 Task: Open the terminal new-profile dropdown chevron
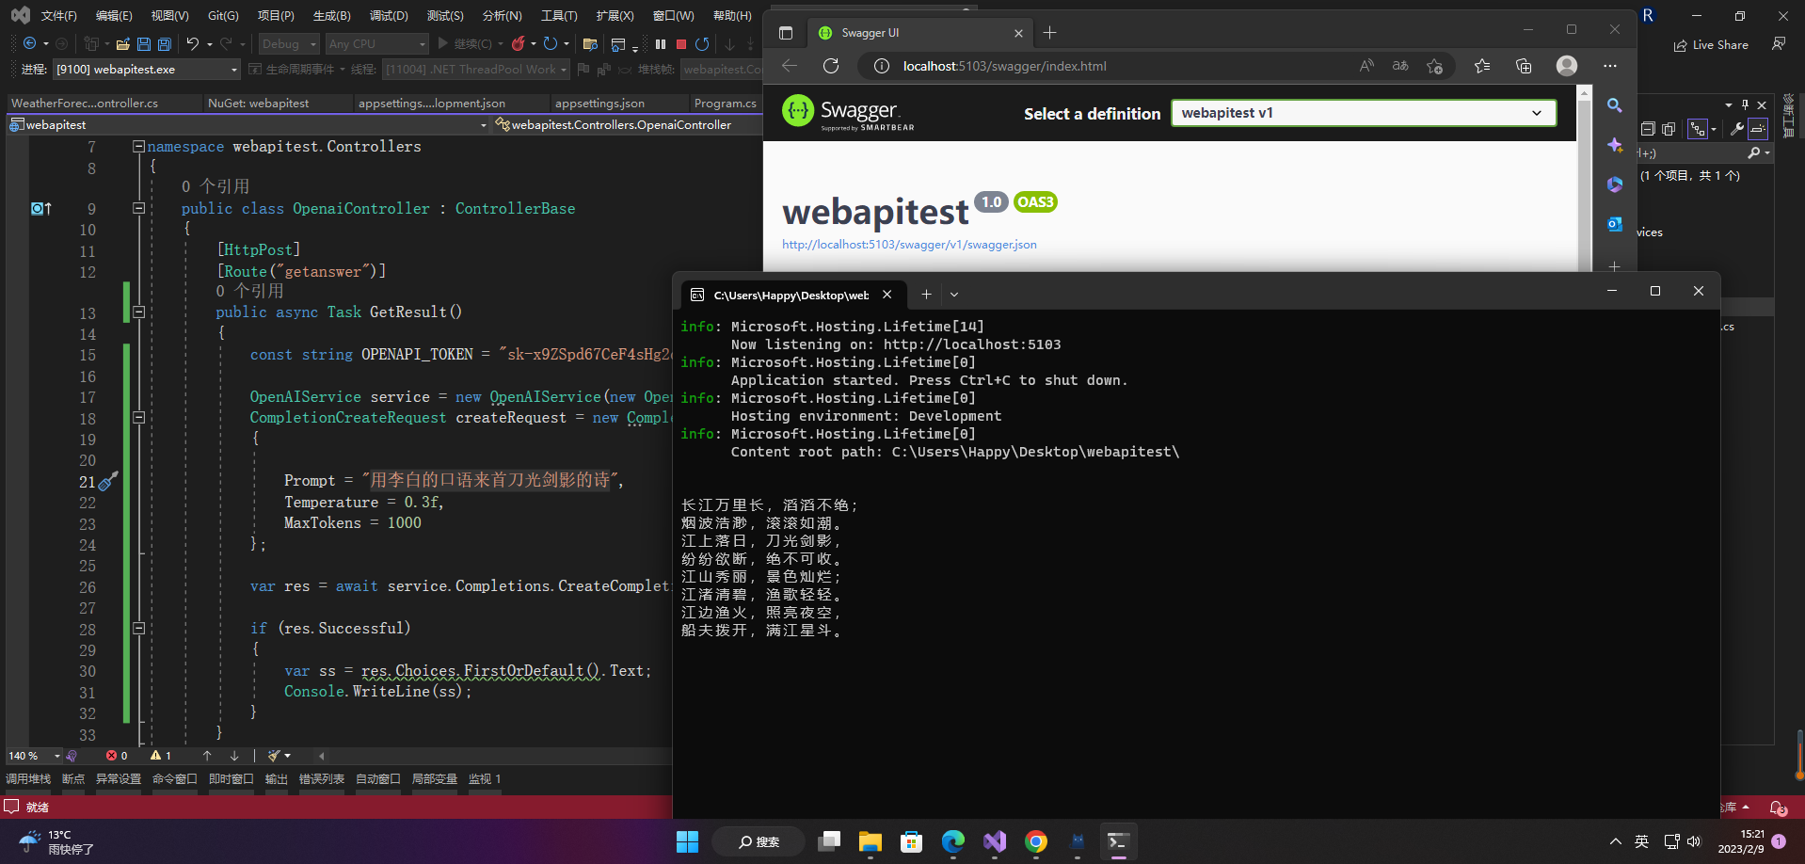(x=954, y=295)
